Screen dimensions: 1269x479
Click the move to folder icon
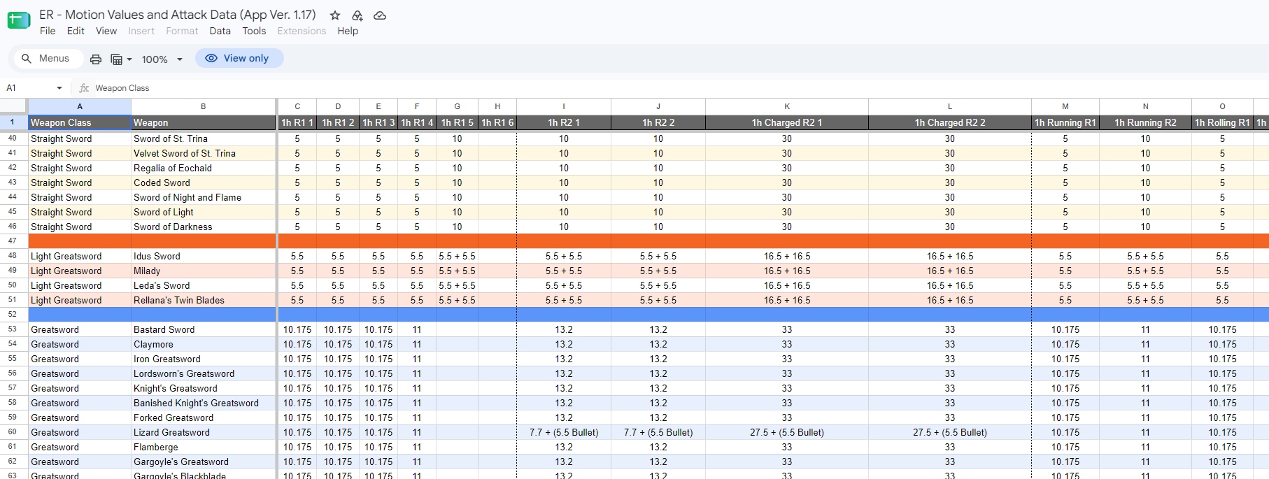point(357,15)
